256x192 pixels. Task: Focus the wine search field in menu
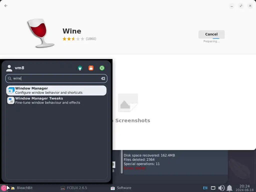56,78
